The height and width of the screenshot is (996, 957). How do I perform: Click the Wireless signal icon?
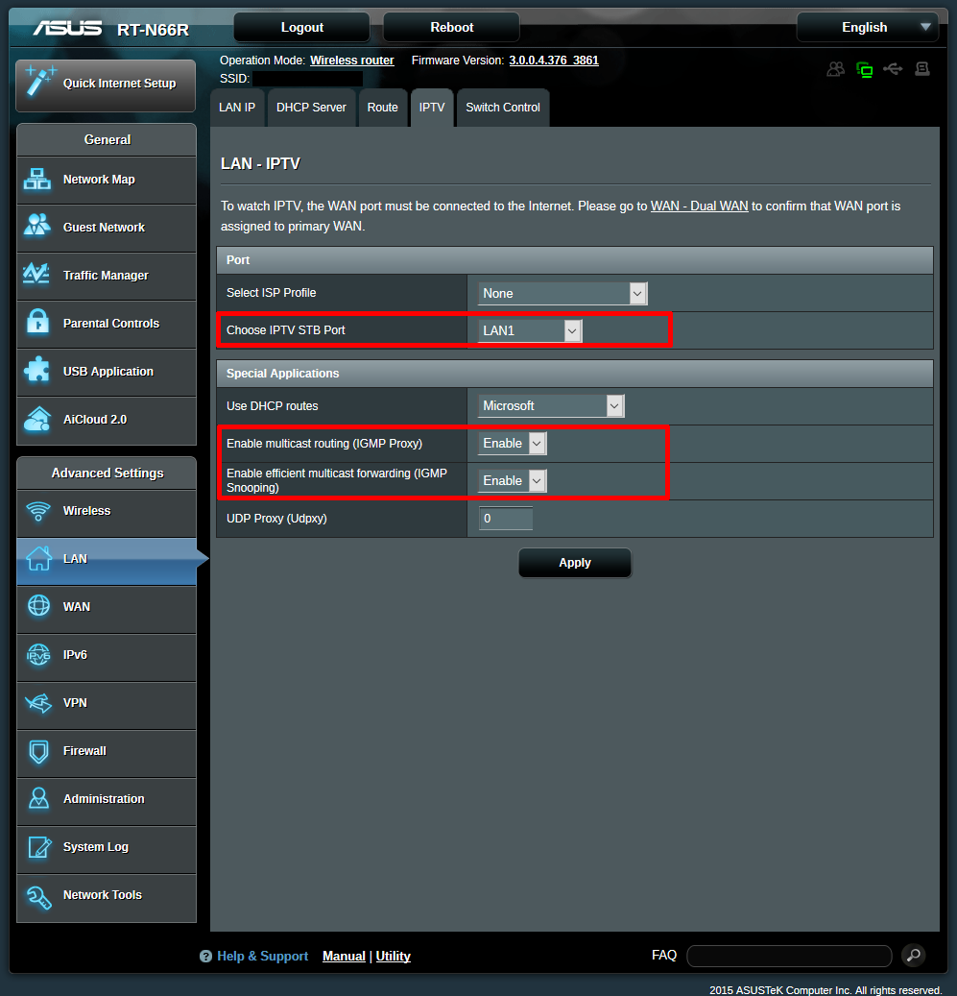(x=37, y=511)
